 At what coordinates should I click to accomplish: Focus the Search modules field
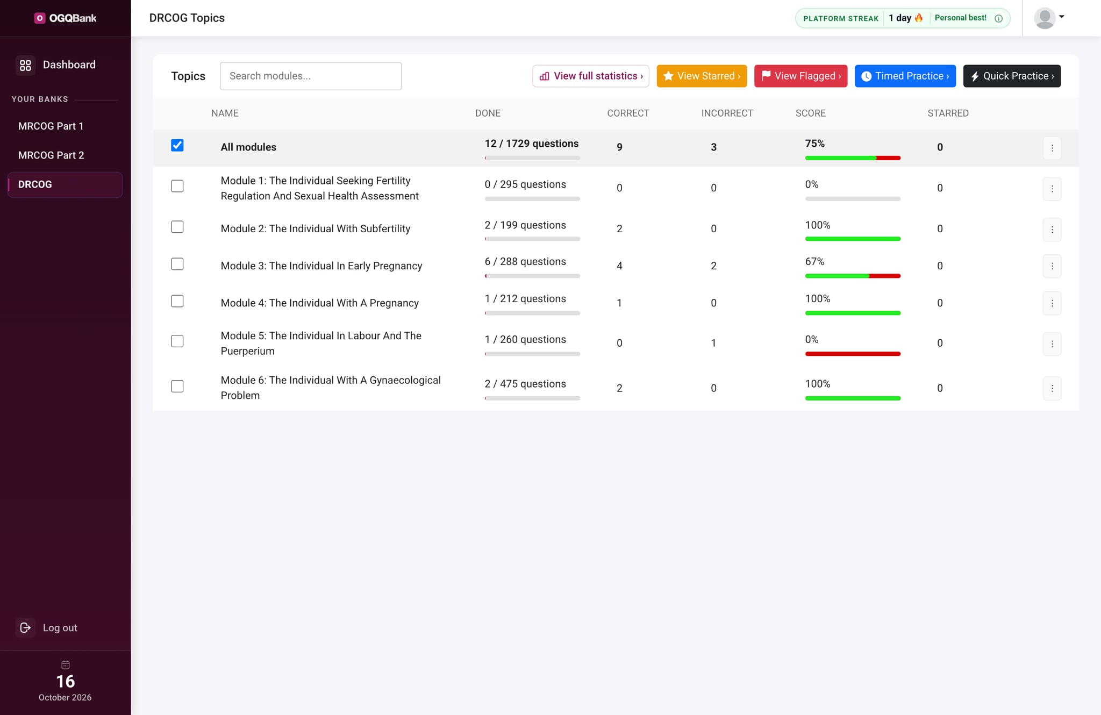311,76
